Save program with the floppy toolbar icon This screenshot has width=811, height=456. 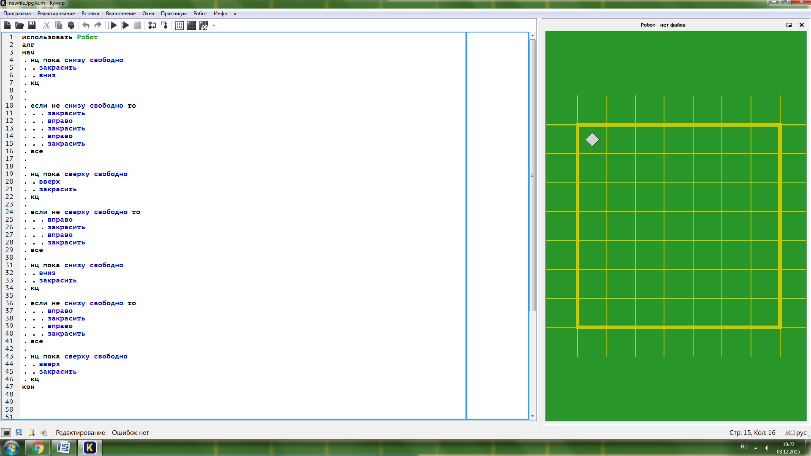[x=32, y=25]
